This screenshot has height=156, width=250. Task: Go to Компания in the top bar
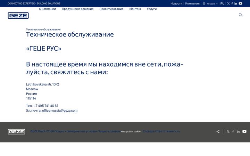click(192, 3)
